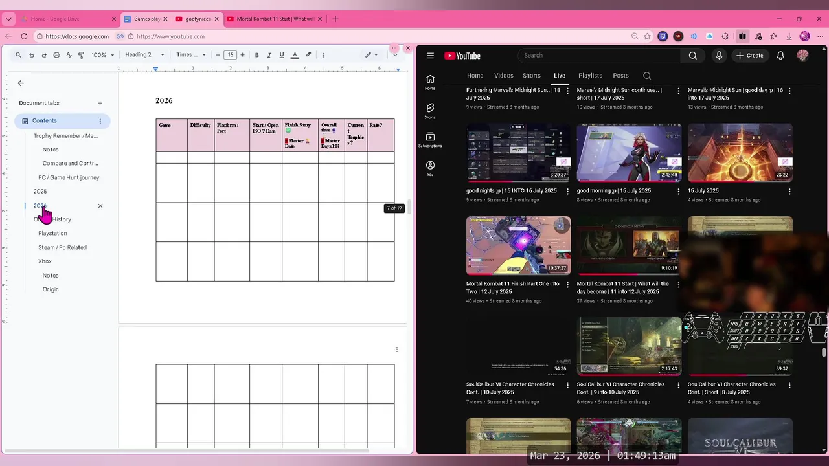Redo action in Google Docs toolbar
829x466 pixels.
pos(44,55)
